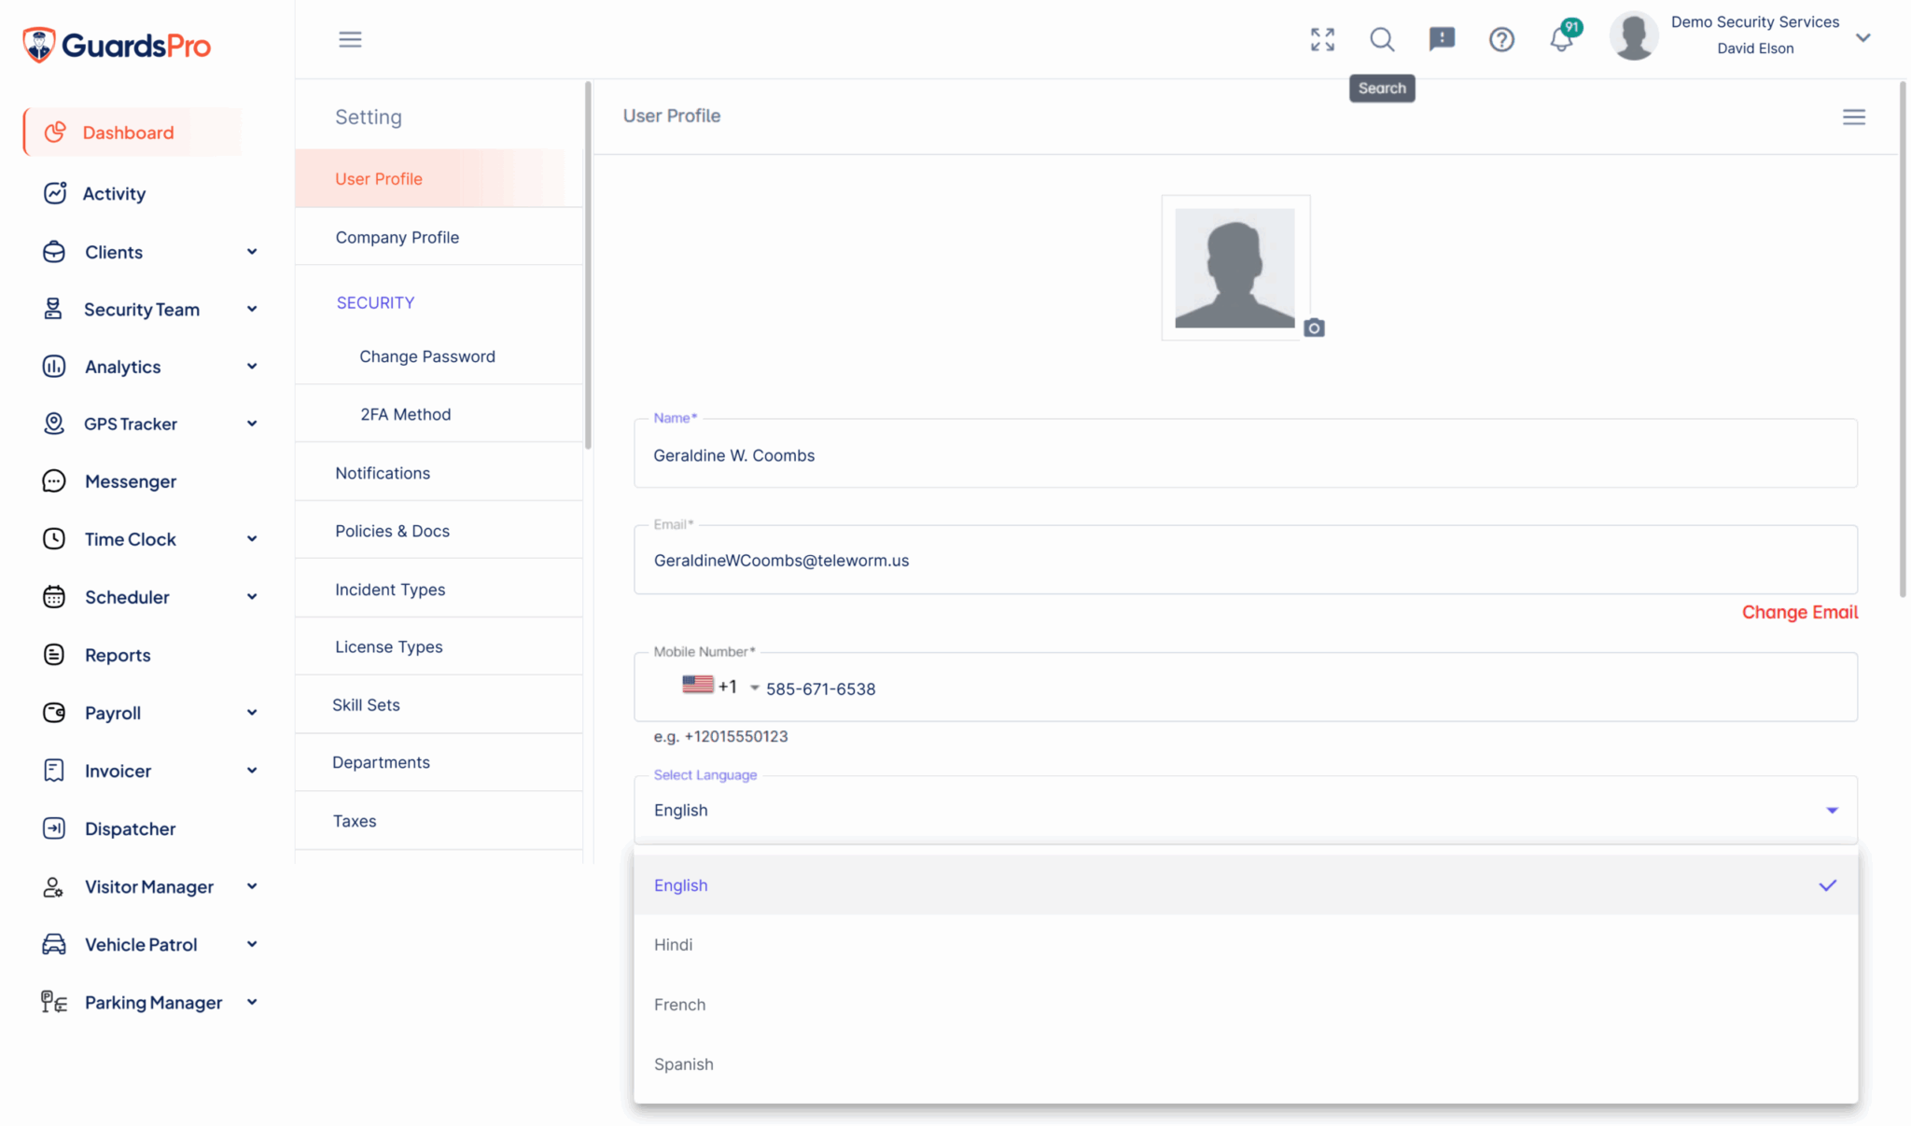Expand the Payroll sidebar chevron
The height and width of the screenshot is (1126, 1911).
251,713
